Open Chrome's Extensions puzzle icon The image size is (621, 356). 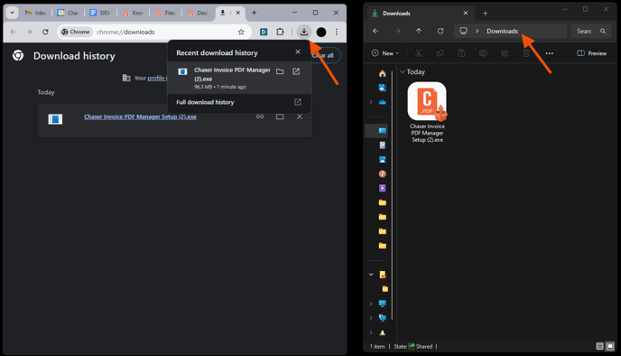pos(280,32)
